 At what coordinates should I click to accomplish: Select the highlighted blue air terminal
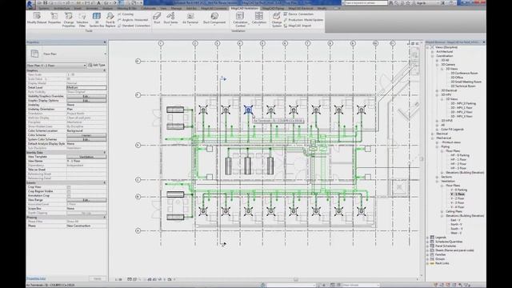(249, 110)
